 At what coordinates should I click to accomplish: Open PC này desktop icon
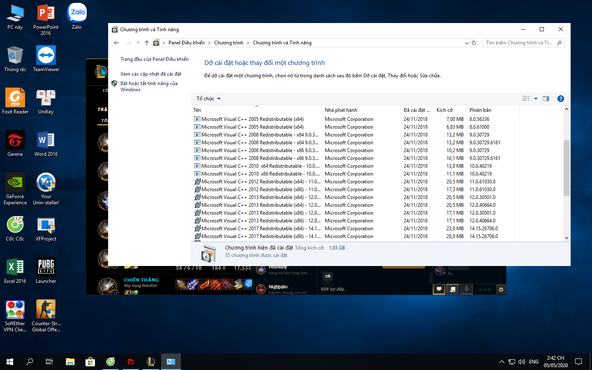pyautogui.click(x=15, y=18)
